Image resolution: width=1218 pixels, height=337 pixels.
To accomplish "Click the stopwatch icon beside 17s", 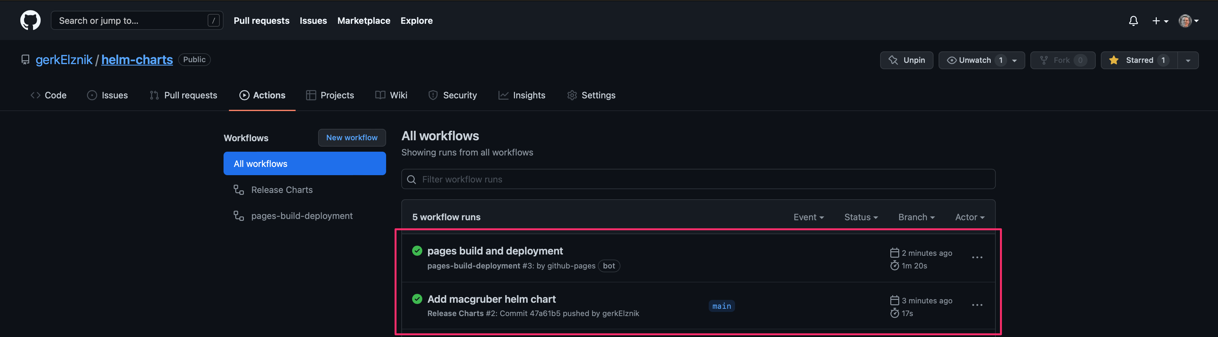I will tap(894, 313).
